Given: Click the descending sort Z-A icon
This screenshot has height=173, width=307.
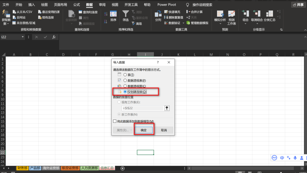Looking at the screenshot, I should [106, 22].
